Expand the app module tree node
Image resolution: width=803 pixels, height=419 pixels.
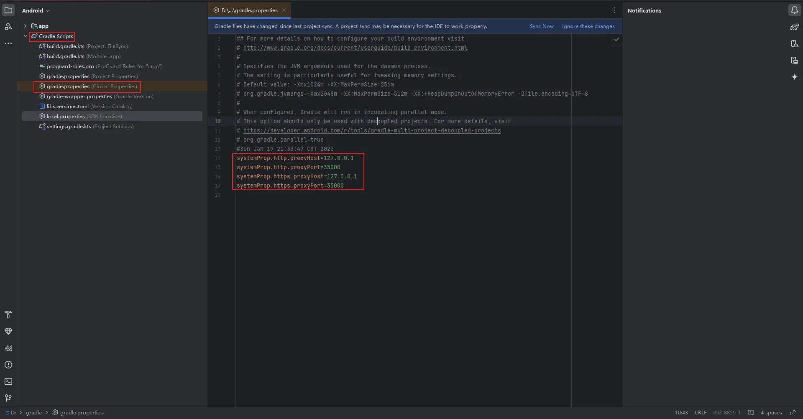tap(26, 26)
